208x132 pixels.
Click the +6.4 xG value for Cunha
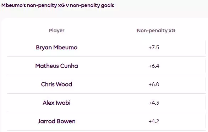point(154,66)
